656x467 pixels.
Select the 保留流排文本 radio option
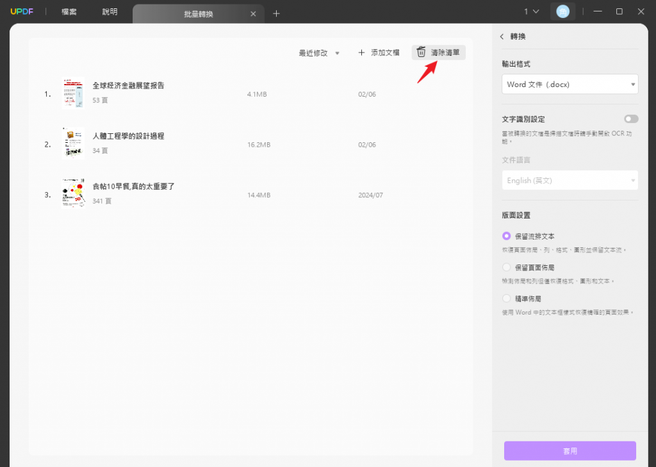coord(506,236)
